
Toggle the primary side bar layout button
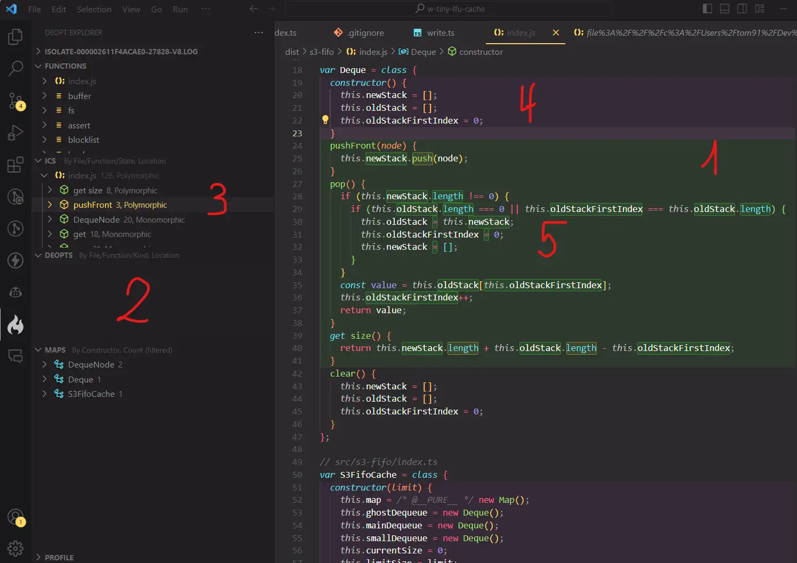707,9
